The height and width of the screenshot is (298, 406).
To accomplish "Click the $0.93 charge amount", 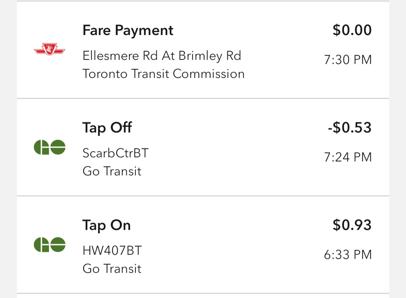I will coord(352,225).
